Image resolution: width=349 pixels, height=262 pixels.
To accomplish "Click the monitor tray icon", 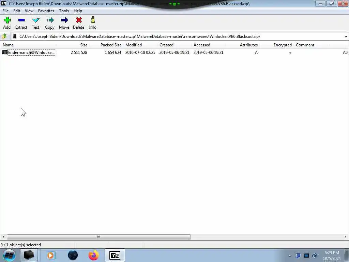I will pos(306,256).
